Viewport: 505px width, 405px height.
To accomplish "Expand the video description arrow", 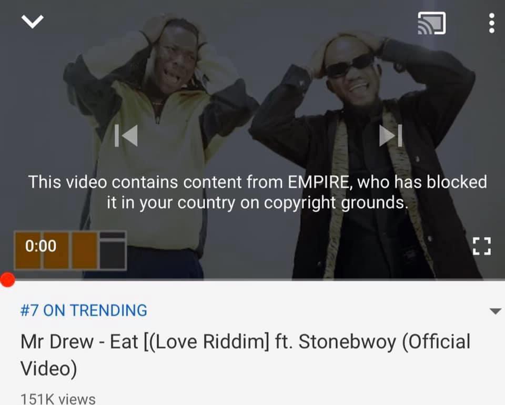I will [495, 311].
